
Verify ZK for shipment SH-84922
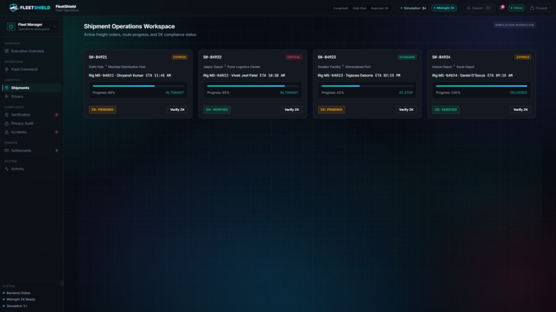292,110
